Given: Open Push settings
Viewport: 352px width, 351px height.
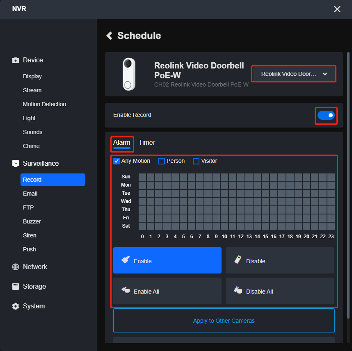Looking at the screenshot, I should [30, 249].
